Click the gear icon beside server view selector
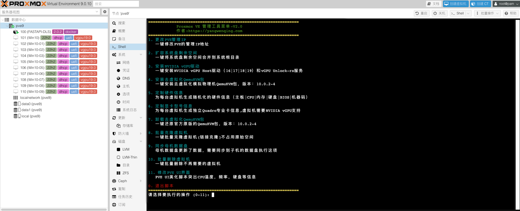The height and width of the screenshot is (211, 520). [x=105, y=12]
